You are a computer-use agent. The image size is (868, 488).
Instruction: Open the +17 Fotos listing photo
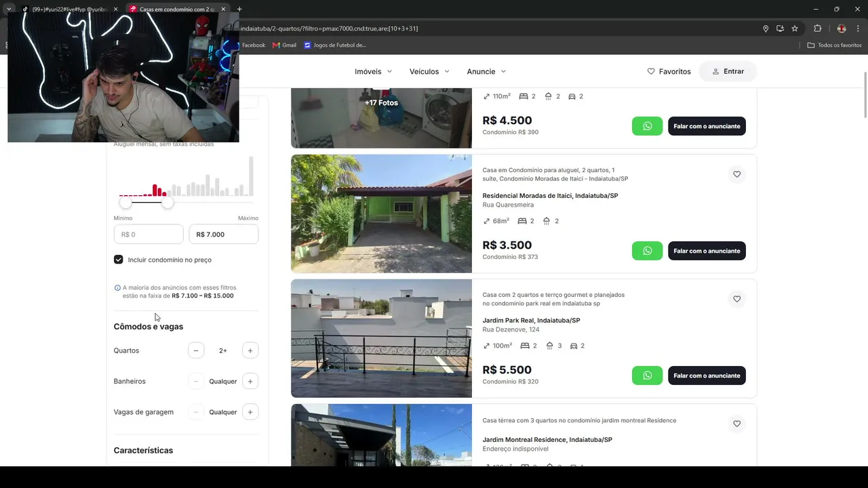point(381,118)
